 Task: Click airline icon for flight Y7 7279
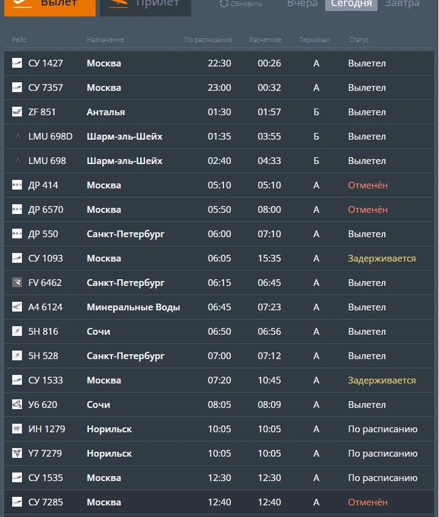point(17,453)
